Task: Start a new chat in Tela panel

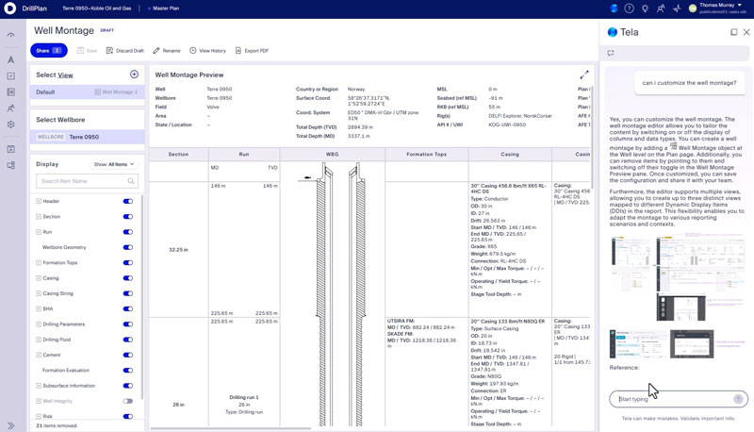Action: click(611, 53)
